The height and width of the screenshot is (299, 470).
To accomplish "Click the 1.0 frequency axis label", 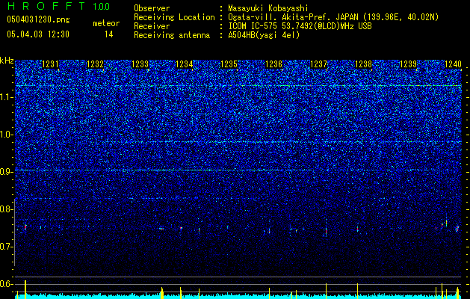I will pyautogui.click(x=6, y=135).
